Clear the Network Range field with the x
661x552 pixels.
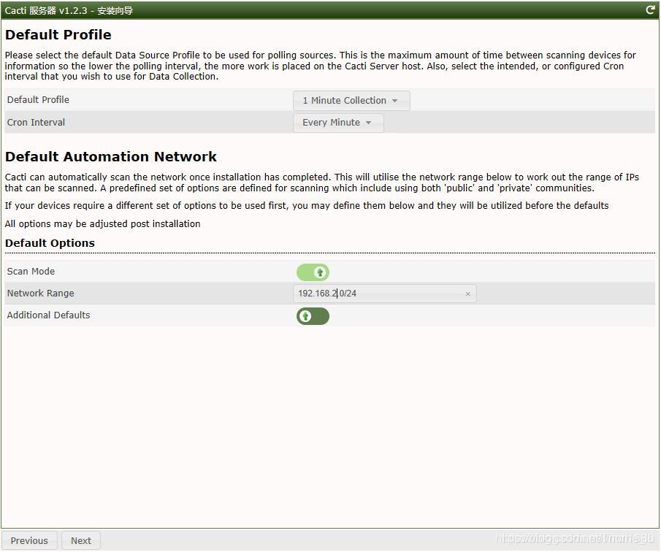coord(467,294)
